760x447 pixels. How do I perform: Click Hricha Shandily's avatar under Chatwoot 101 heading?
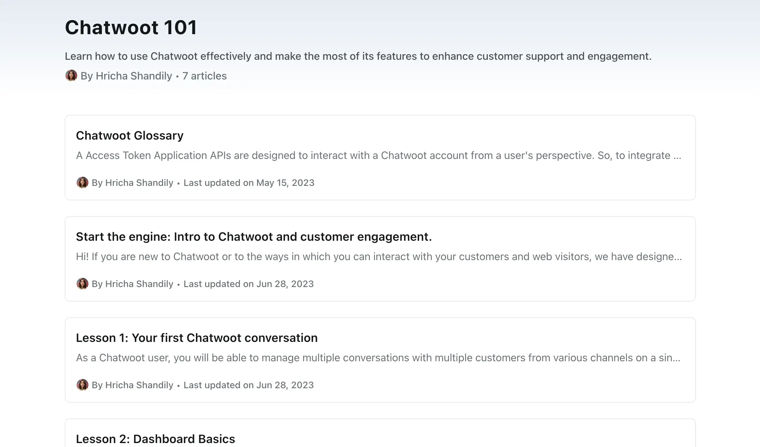tap(71, 76)
